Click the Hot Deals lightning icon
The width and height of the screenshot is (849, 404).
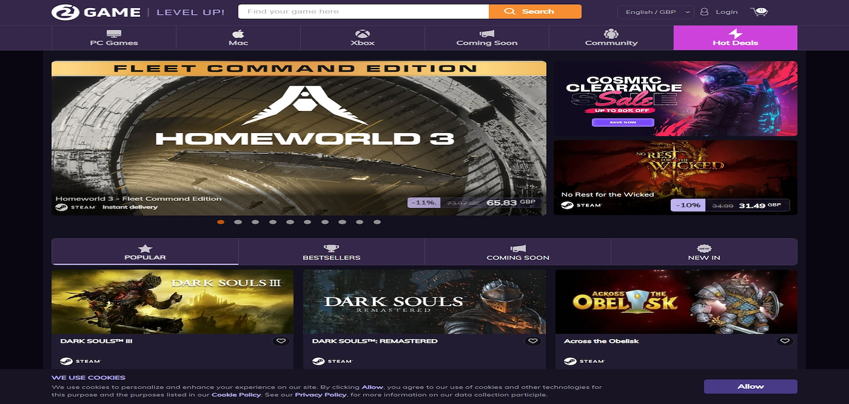click(x=735, y=33)
